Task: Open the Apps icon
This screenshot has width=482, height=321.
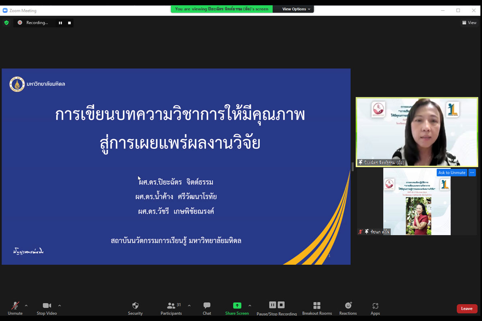Action: (375, 306)
